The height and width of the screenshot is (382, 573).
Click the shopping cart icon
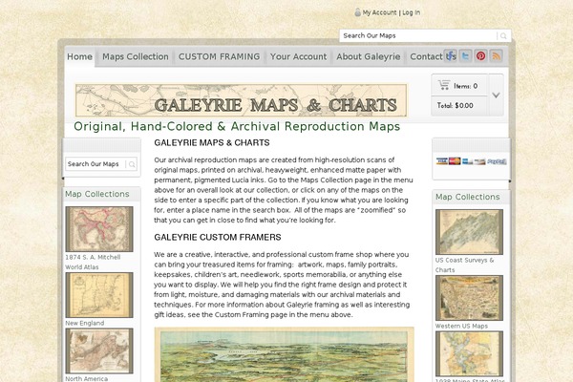[444, 85]
